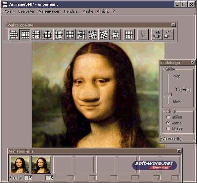Close the Einstellungen panel
The image size is (197, 183).
click(x=192, y=62)
